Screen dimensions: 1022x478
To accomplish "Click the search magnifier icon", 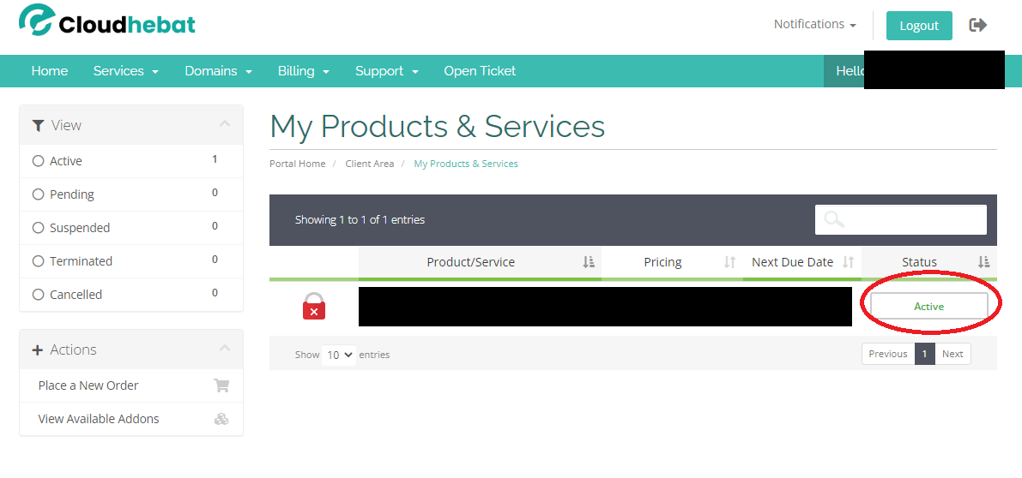I will click(x=834, y=219).
